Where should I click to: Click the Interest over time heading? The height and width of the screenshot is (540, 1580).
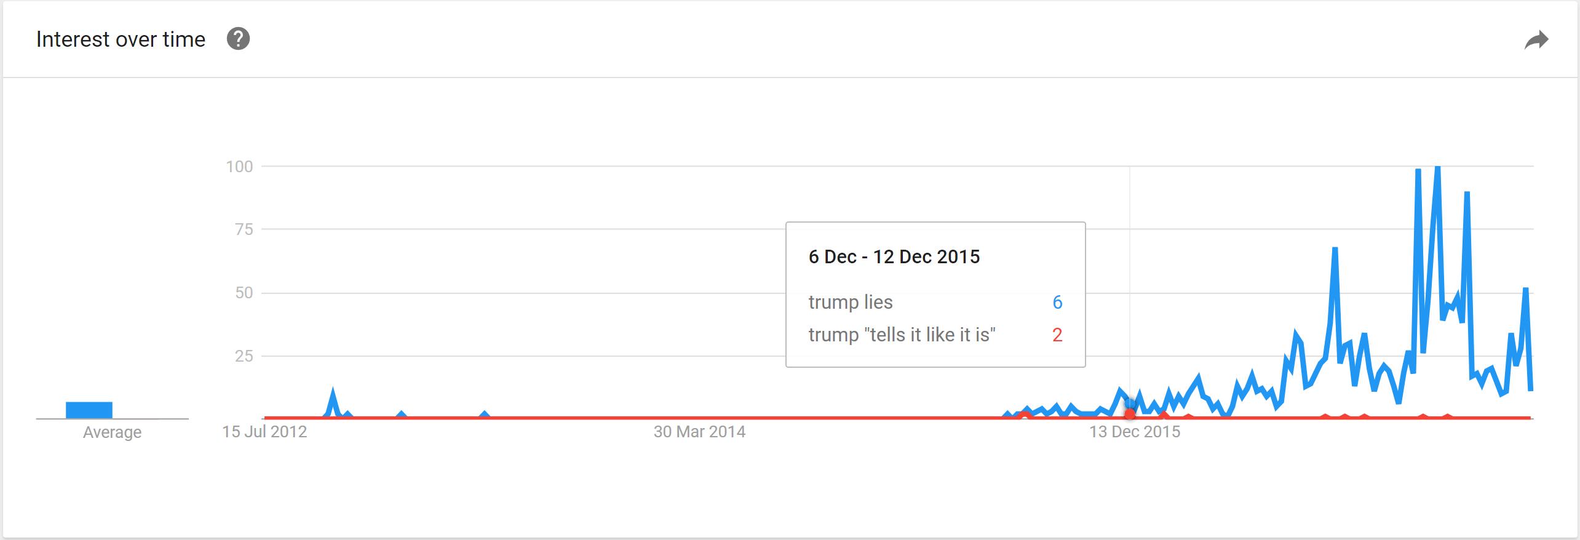coord(121,39)
